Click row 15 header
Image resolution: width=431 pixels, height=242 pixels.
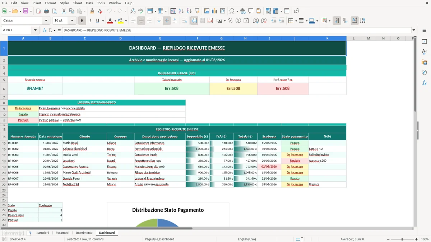tap(4, 143)
